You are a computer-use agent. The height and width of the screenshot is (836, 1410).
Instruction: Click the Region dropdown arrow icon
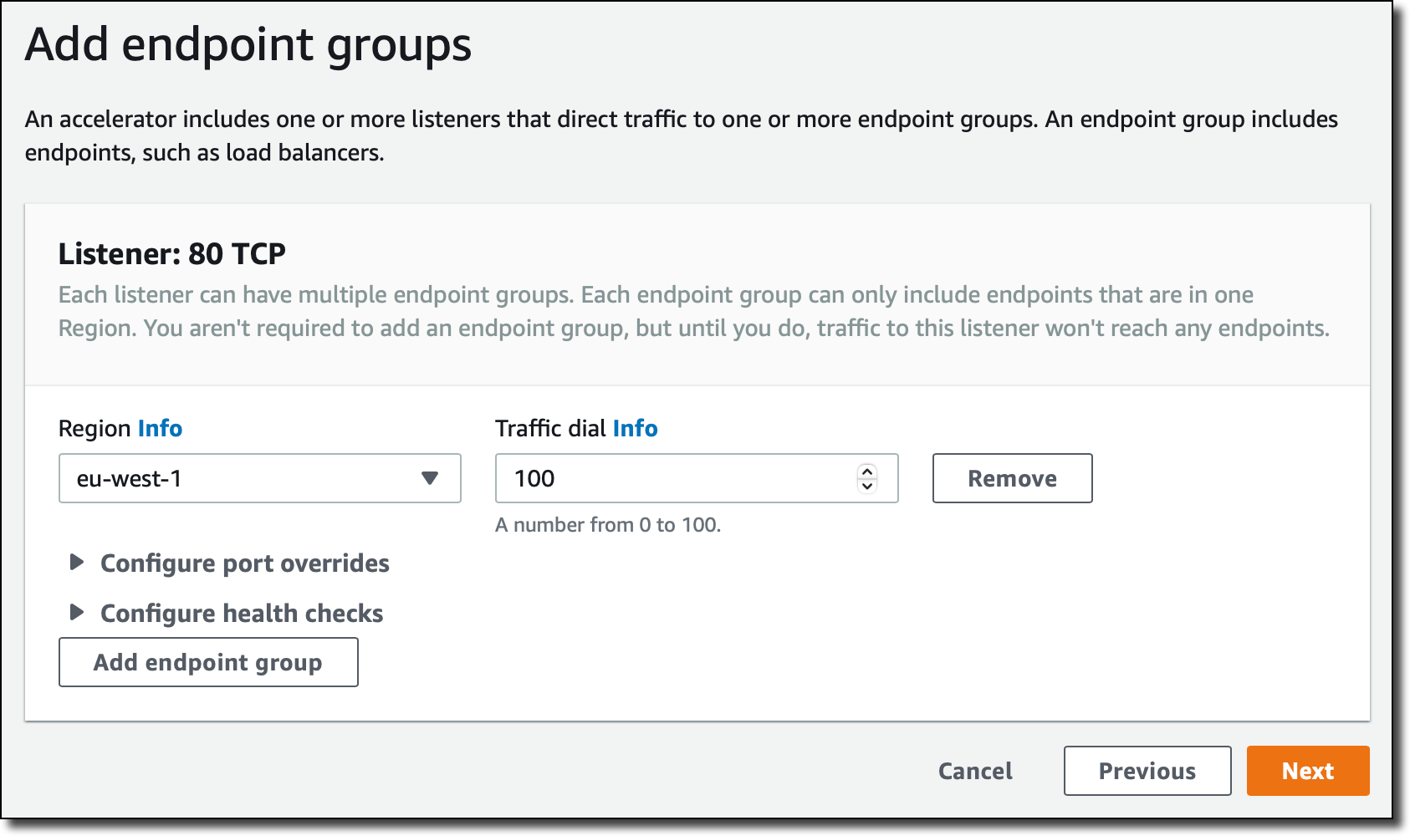(x=430, y=478)
